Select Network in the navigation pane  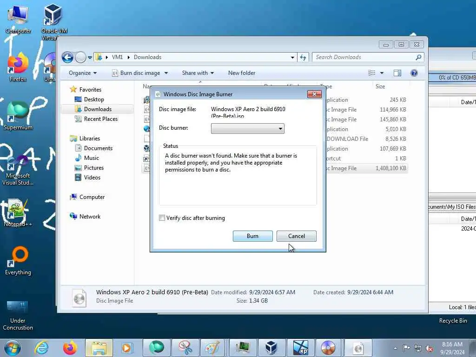pyautogui.click(x=85, y=217)
